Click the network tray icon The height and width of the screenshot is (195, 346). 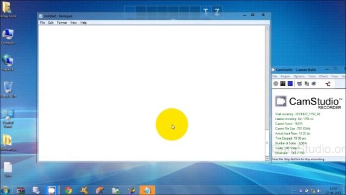[313, 191]
